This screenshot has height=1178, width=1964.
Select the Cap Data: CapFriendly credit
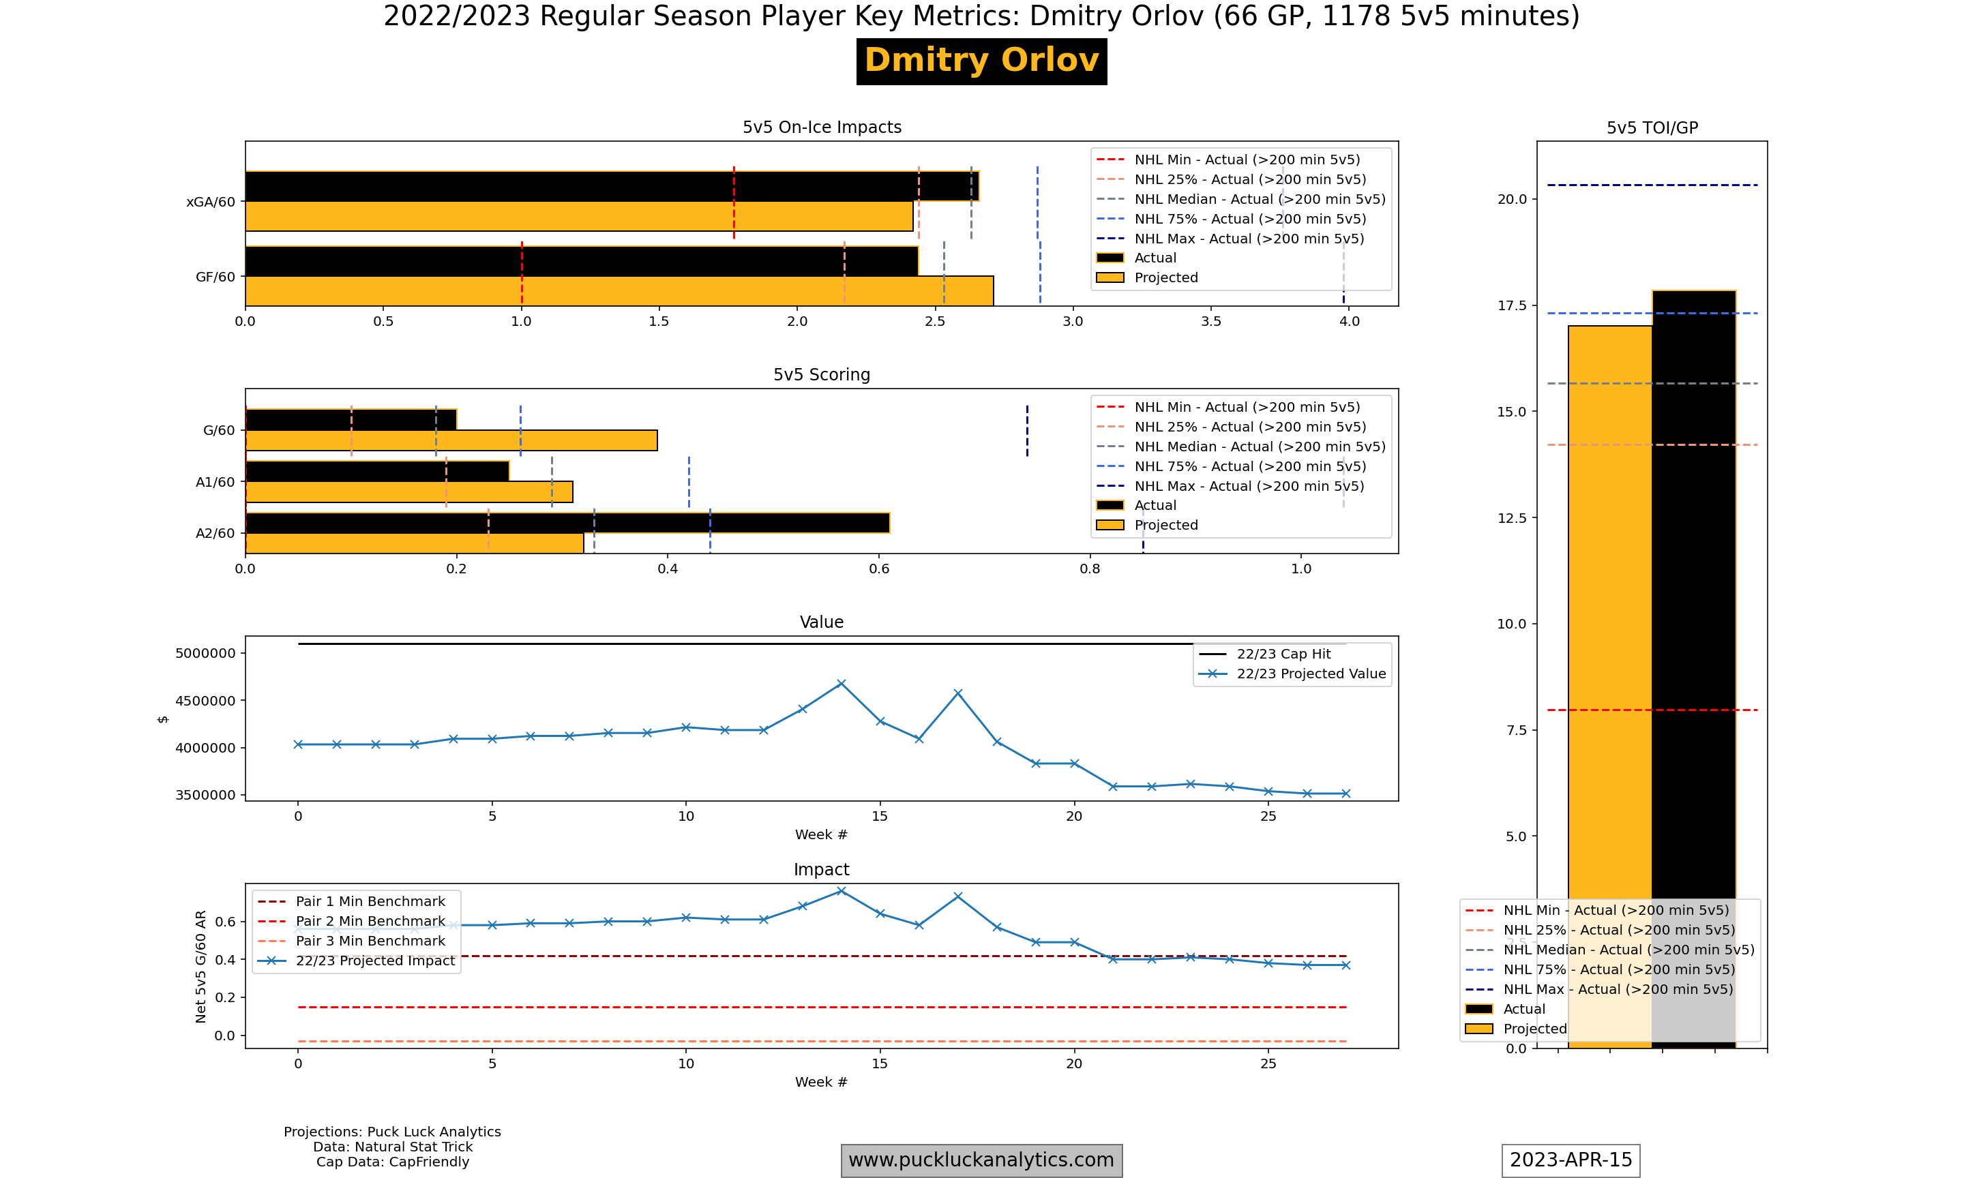point(392,1162)
